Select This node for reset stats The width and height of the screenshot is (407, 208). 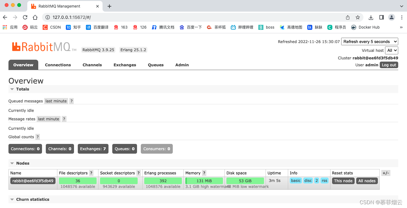tap(343, 181)
